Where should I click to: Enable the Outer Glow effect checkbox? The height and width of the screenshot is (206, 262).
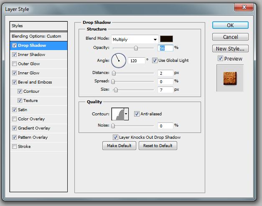coord(15,64)
